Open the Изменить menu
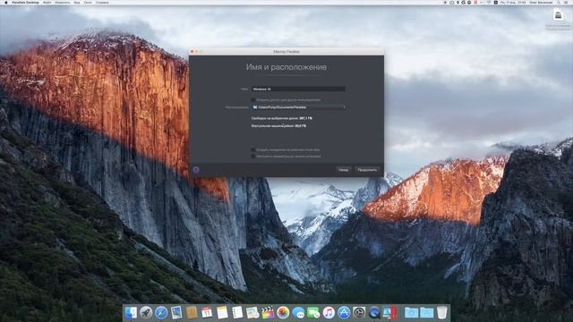This screenshot has height=322, width=573. point(63,2)
